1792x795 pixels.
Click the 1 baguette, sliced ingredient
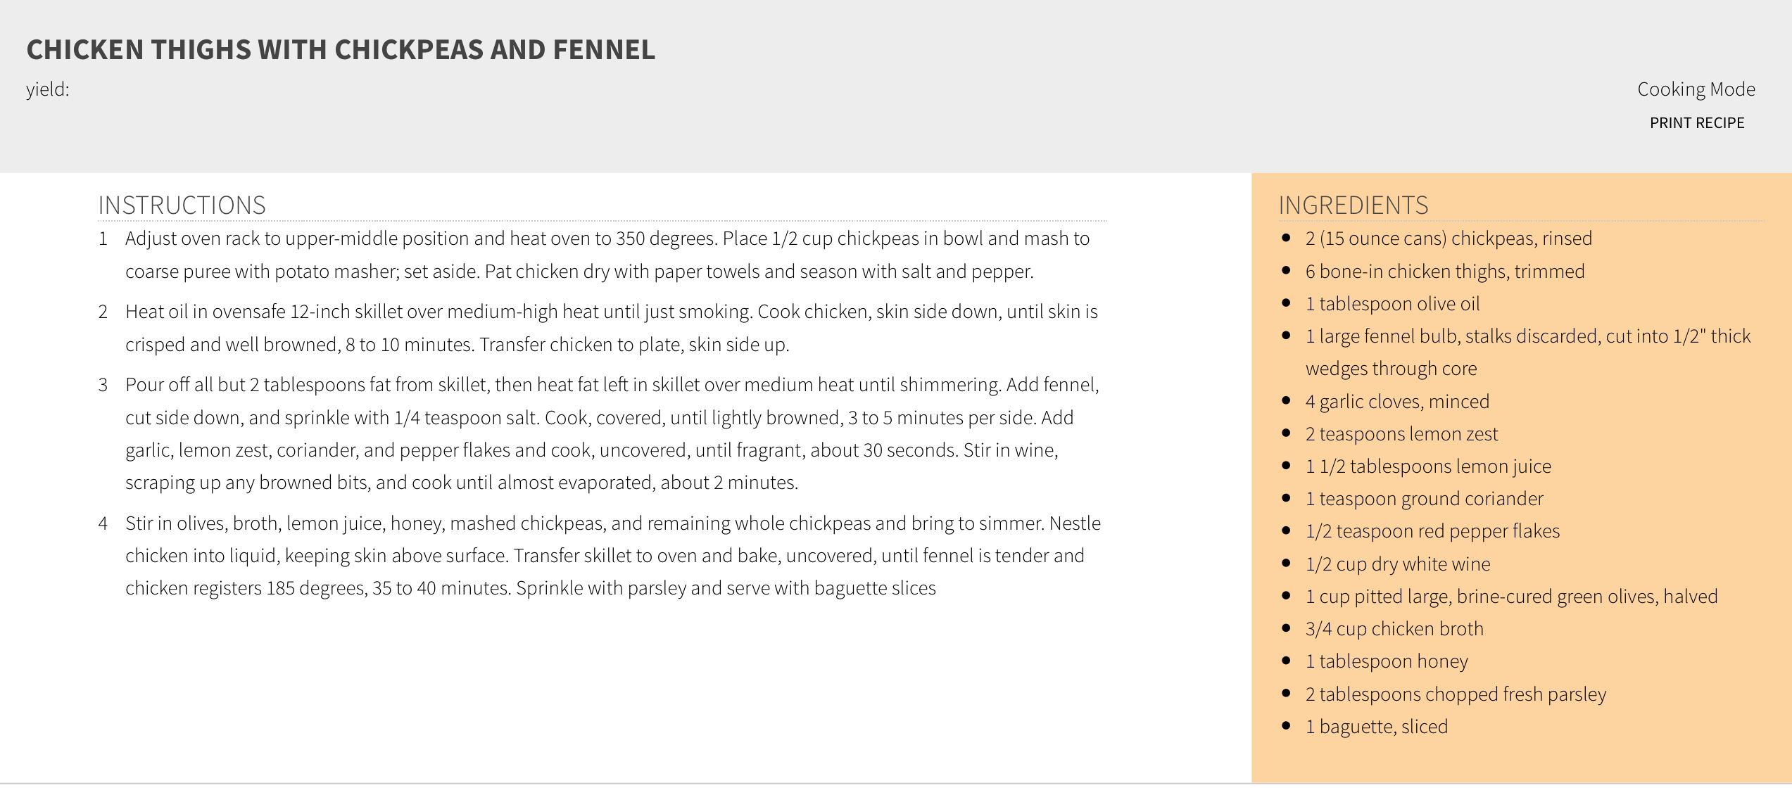[x=1377, y=727]
